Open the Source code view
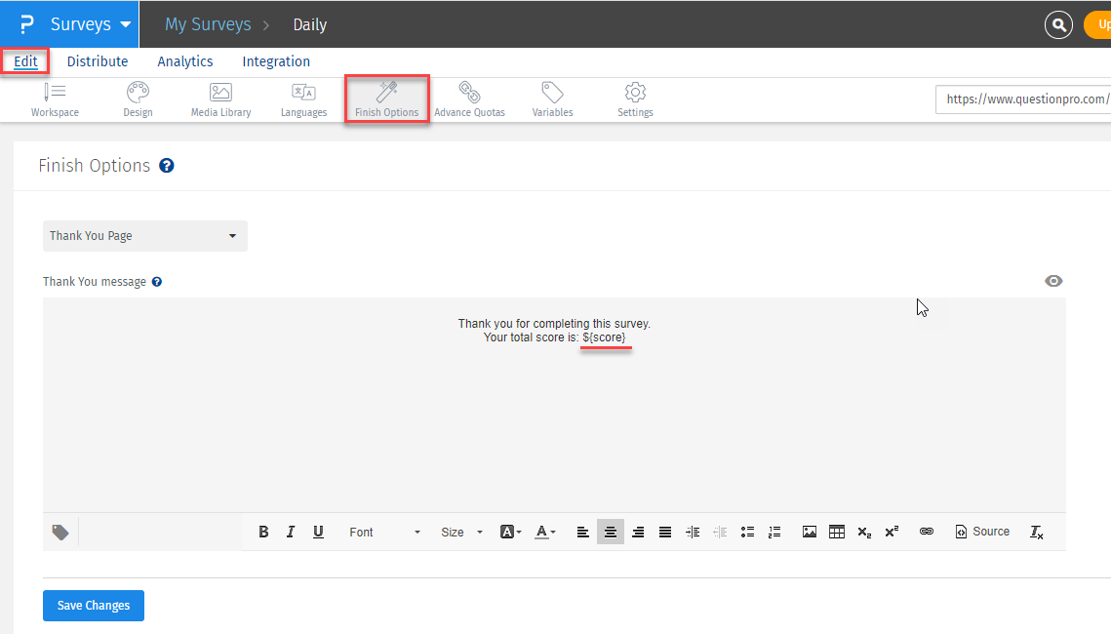The image size is (1111, 634). (981, 532)
